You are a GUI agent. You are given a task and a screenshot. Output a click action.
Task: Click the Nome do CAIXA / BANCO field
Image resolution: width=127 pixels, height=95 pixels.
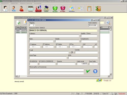[63, 30]
